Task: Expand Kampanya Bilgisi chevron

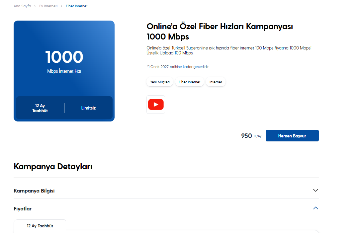Action: [315, 190]
